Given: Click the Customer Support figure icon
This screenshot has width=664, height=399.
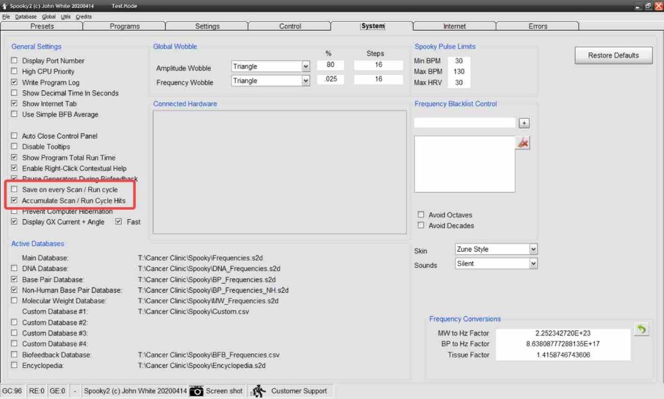Looking at the screenshot, I should point(258,391).
